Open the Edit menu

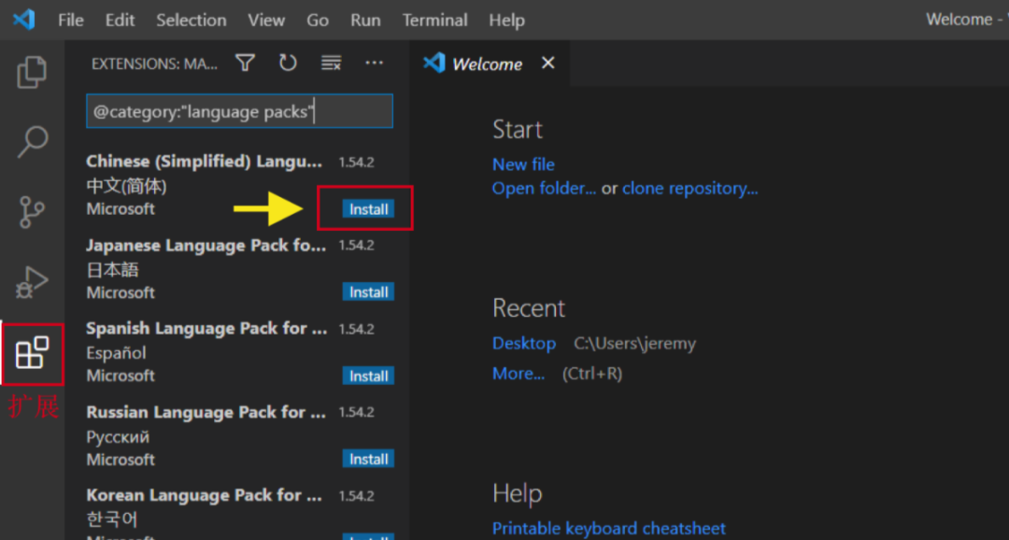[121, 20]
